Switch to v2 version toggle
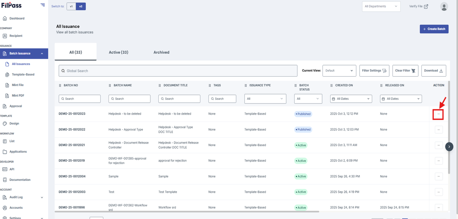Viewport: 458px width, 219px height. 81,6
